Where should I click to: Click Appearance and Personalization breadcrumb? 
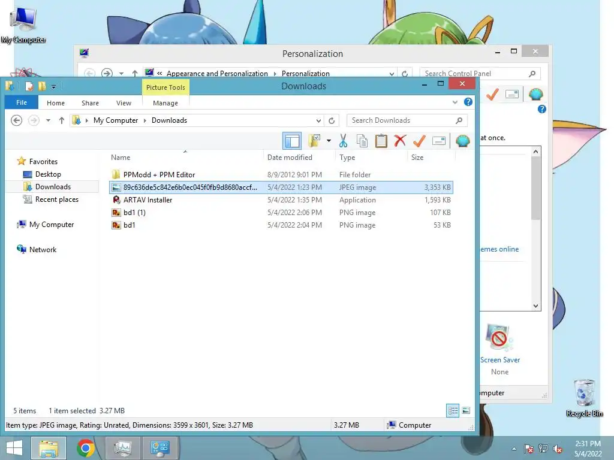coord(217,74)
